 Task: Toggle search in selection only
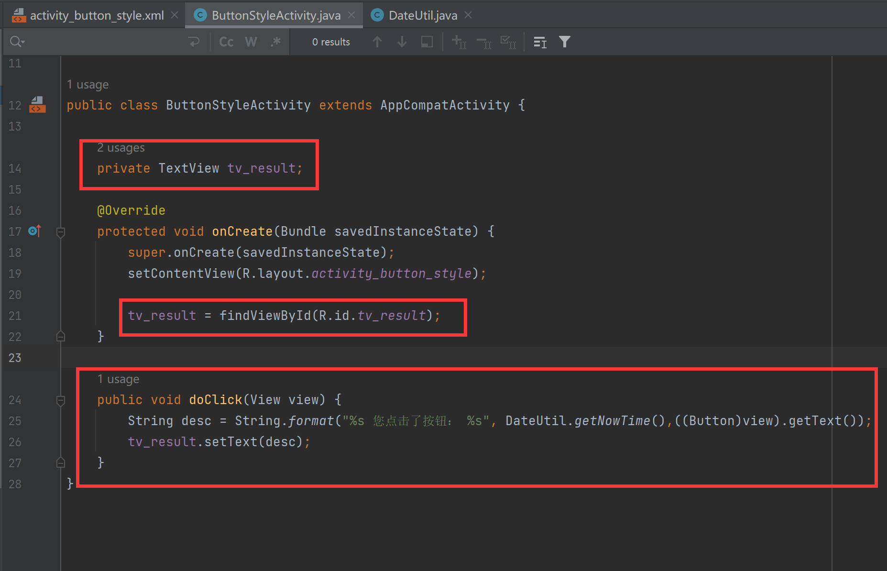(x=427, y=42)
